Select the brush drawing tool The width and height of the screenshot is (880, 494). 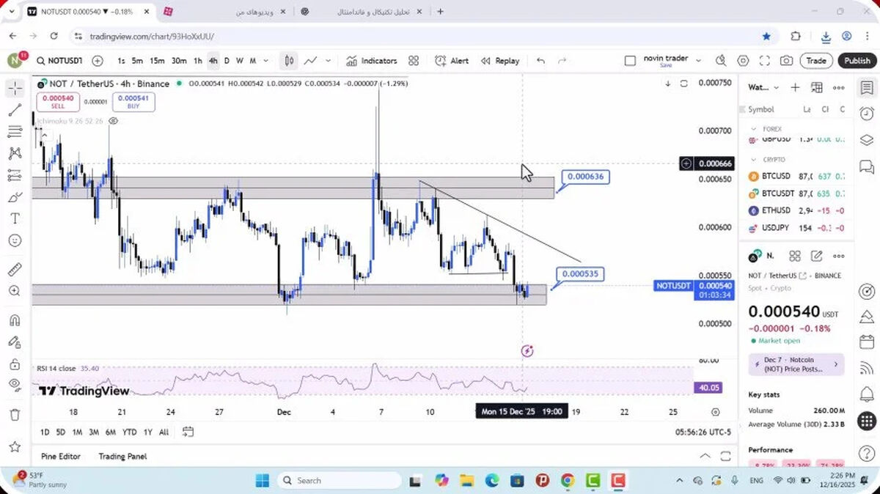[x=15, y=197]
